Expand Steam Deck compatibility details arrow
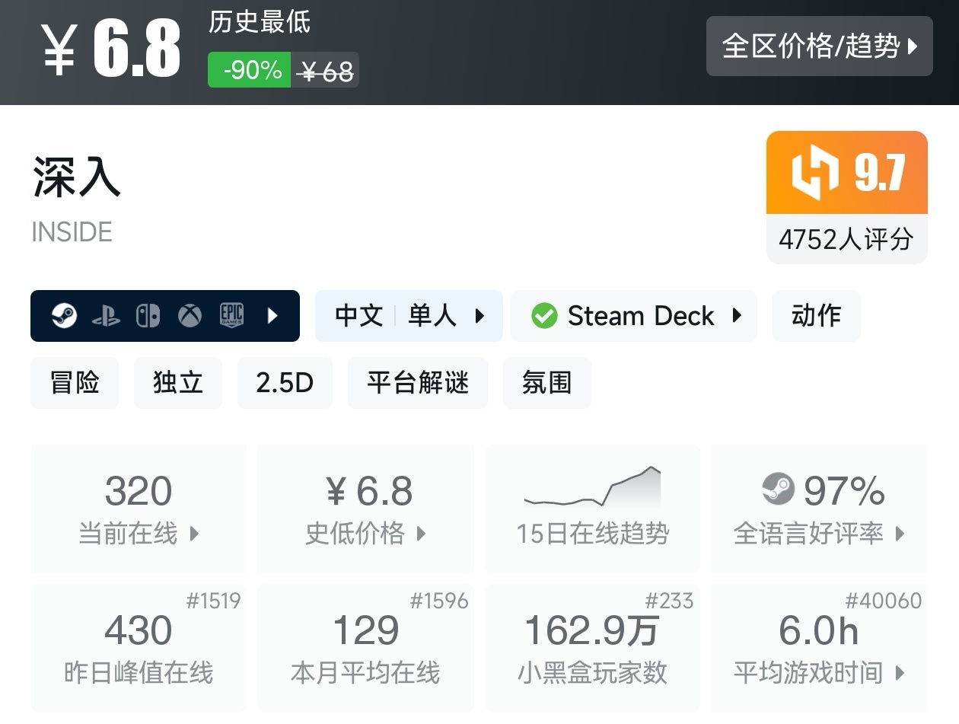Viewport: 959px width, 724px height. (x=737, y=315)
